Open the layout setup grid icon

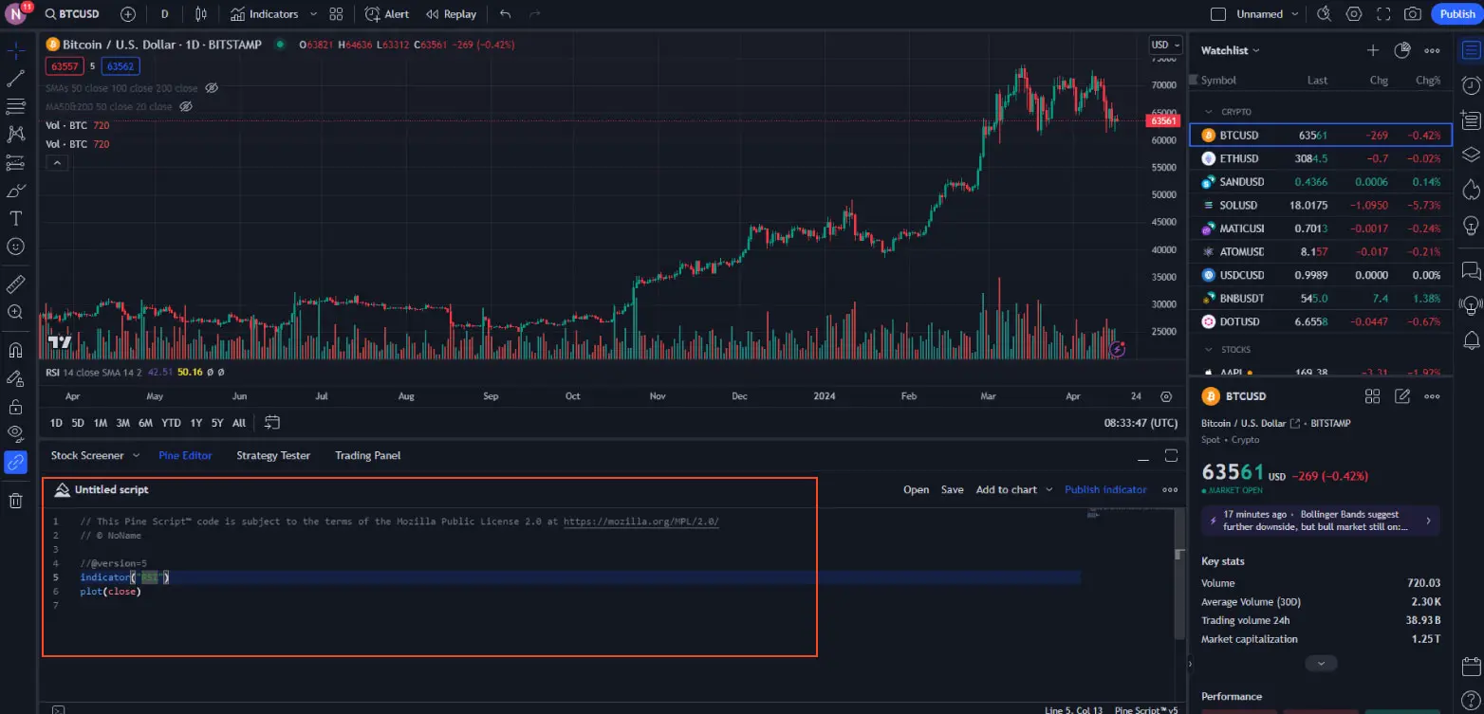pyautogui.click(x=336, y=14)
